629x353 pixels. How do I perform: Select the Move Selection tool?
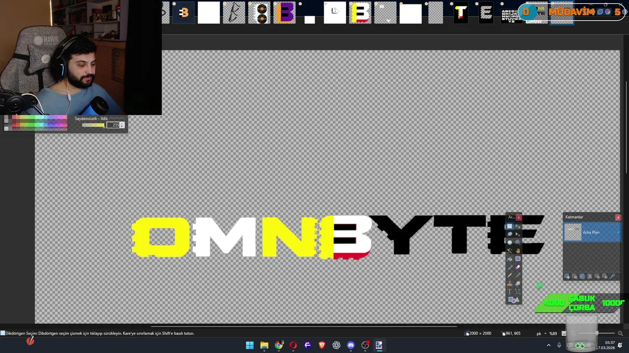tap(518, 234)
